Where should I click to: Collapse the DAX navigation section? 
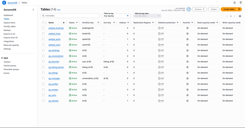tap(2, 58)
